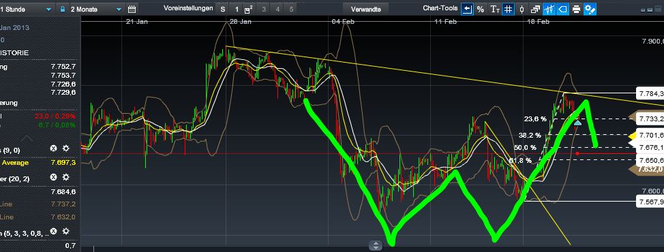Click the Voreinstellungen label
Screen dimensions: 664x252
click(x=188, y=8)
